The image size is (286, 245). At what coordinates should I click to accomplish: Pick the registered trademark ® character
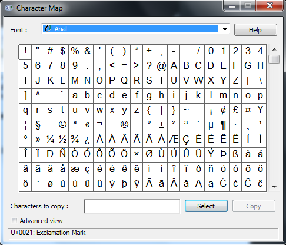[x=124, y=125]
